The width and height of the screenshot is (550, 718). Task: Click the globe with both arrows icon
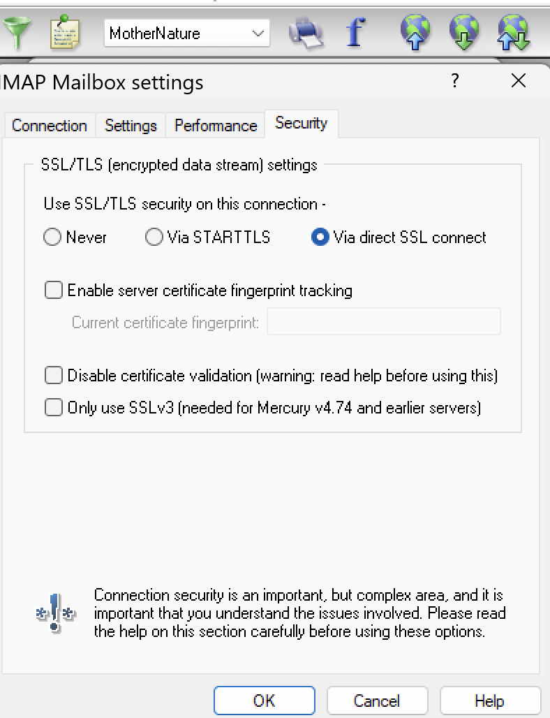[x=514, y=33]
